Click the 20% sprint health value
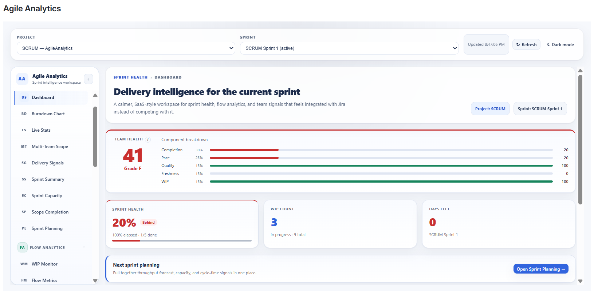 (124, 223)
